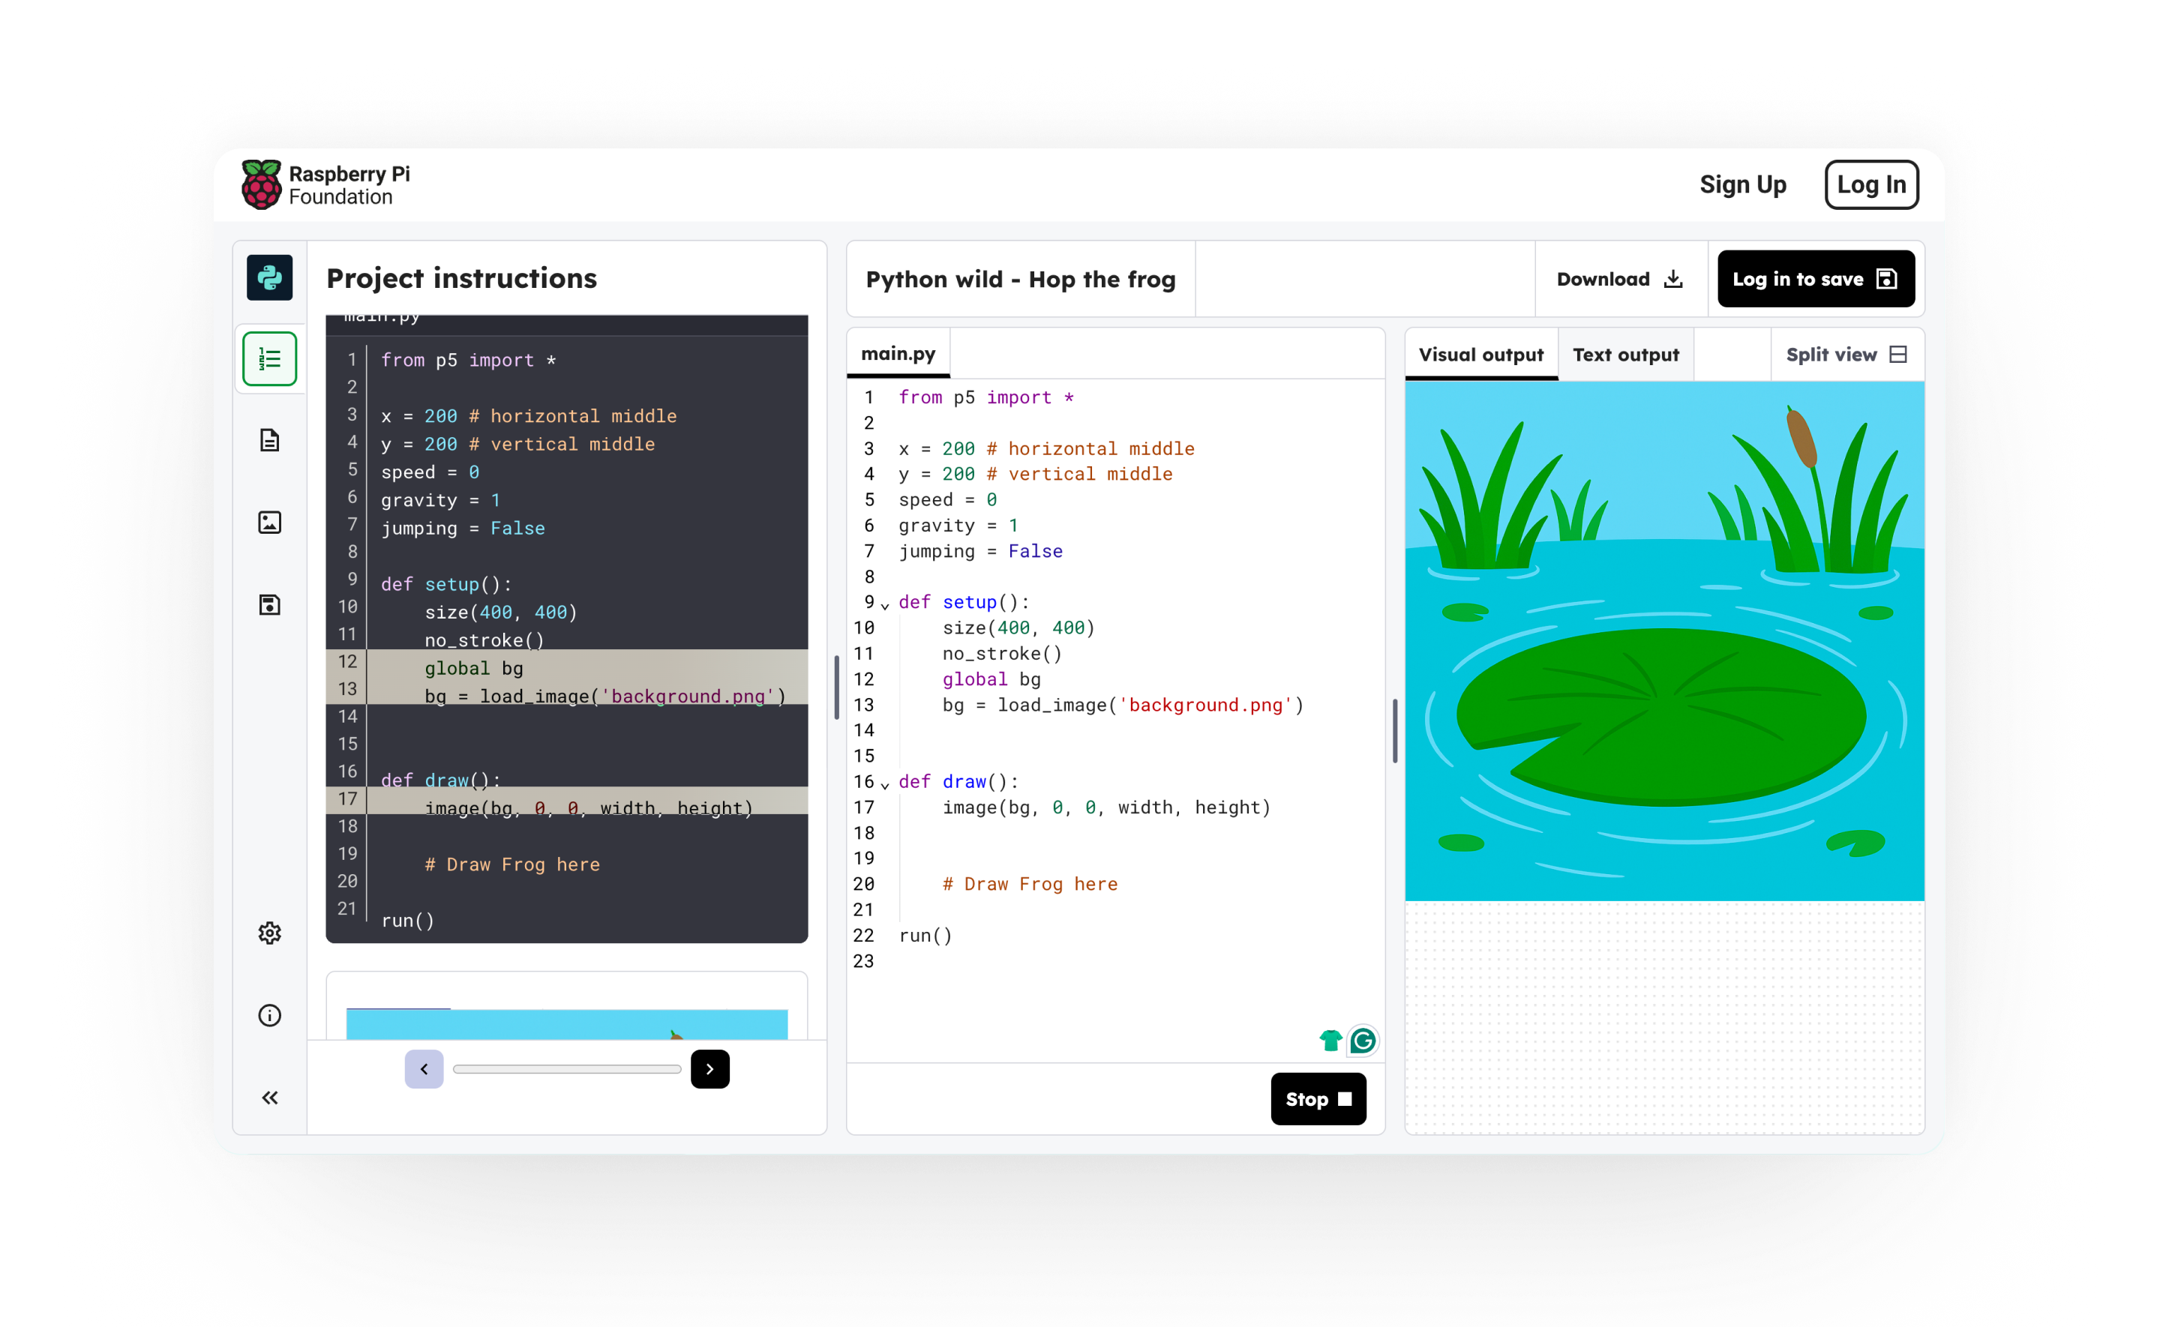Open the information icon in sidebar
This screenshot has width=2160, height=1327.
tap(269, 1015)
